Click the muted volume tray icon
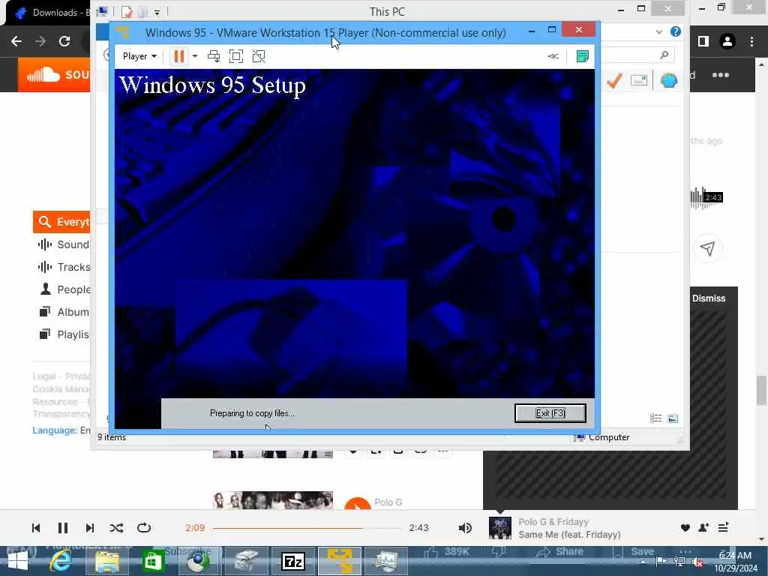The width and height of the screenshot is (768, 576). [x=699, y=562]
